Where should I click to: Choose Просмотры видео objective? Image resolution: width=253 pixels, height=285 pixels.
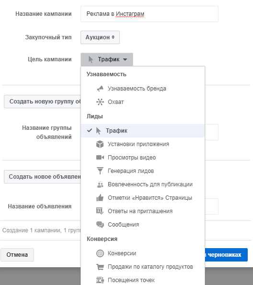coord(143,158)
